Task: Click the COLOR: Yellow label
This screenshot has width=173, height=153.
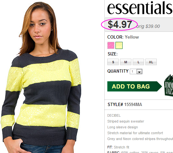Action: click(123, 37)
